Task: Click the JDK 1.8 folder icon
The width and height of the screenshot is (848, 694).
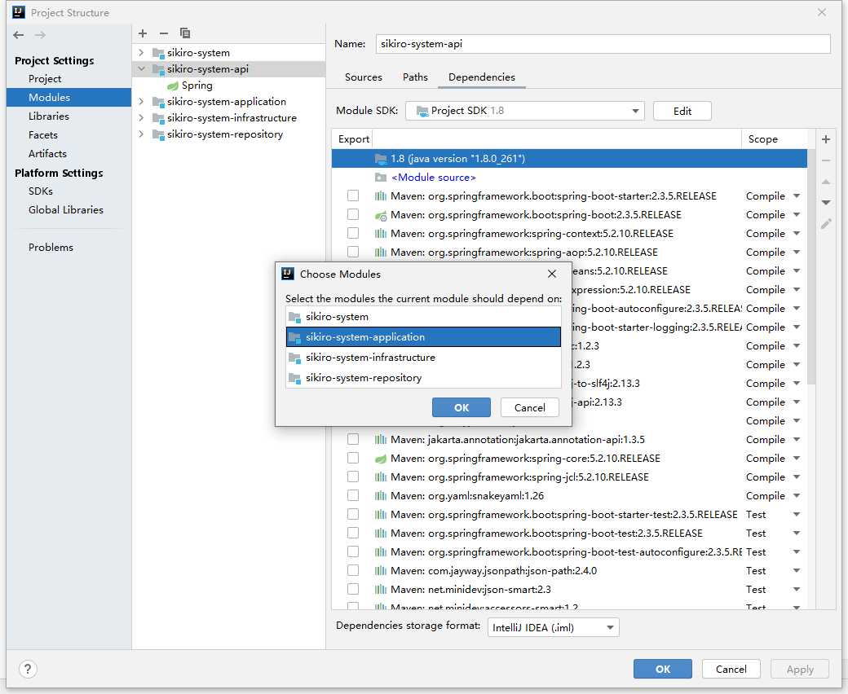Action: [x=381, y=159]
